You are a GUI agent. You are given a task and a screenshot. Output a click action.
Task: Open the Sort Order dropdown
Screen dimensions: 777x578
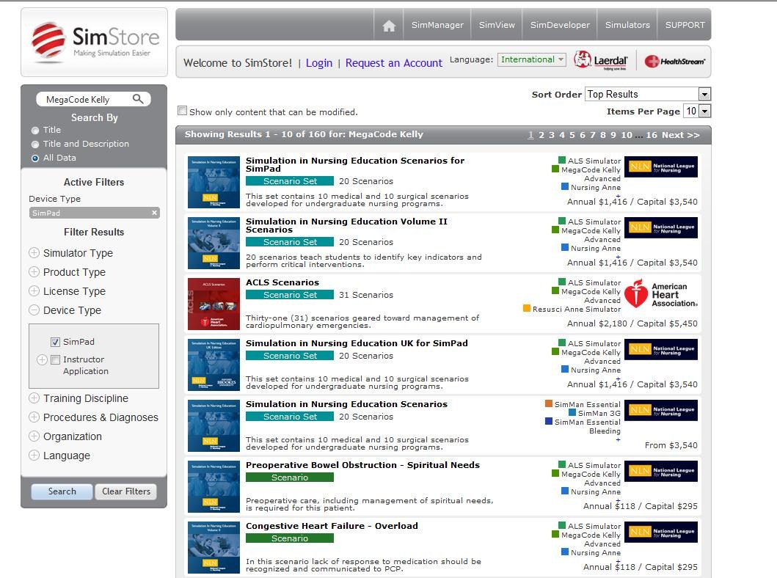coord(648,94)
